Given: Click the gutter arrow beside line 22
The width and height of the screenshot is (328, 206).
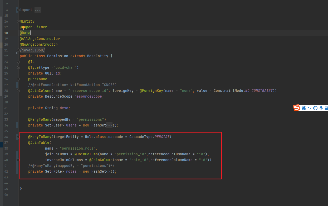Looking at the screenshot, I should (x=17, y=52).
